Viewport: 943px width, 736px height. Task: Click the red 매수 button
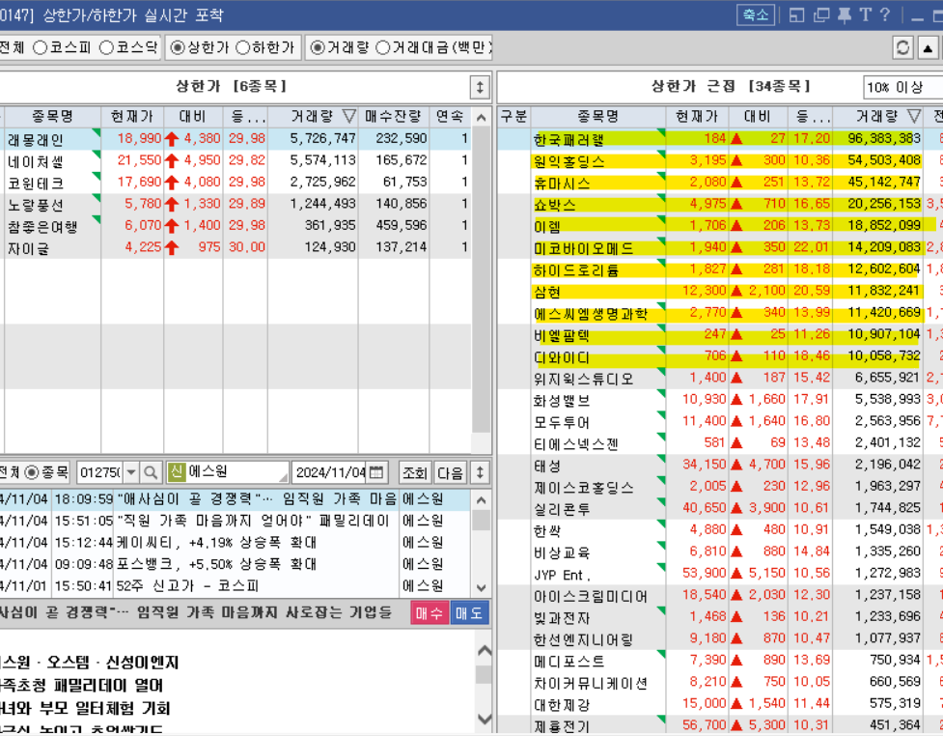(430, 613)
